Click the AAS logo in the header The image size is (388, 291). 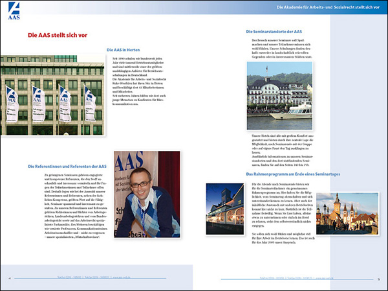(x=14, y=10)
